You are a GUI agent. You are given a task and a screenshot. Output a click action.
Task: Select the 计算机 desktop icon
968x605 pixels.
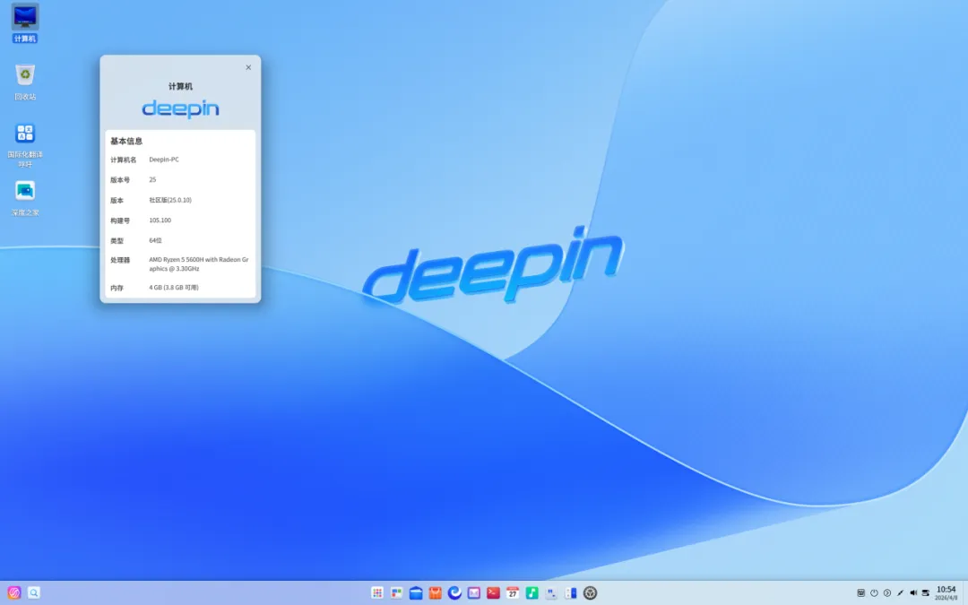(25, 22)
